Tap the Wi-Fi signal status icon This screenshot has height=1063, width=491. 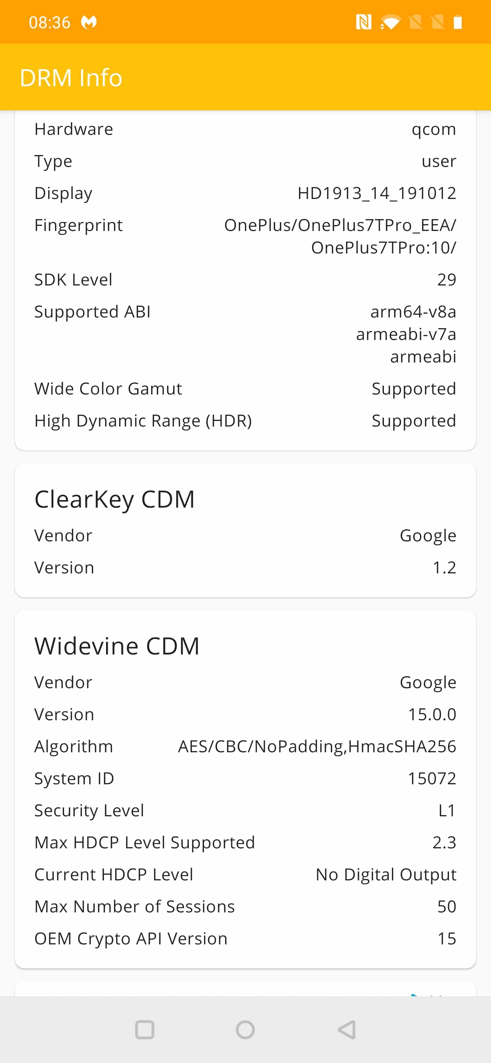(x=390, y=22)
